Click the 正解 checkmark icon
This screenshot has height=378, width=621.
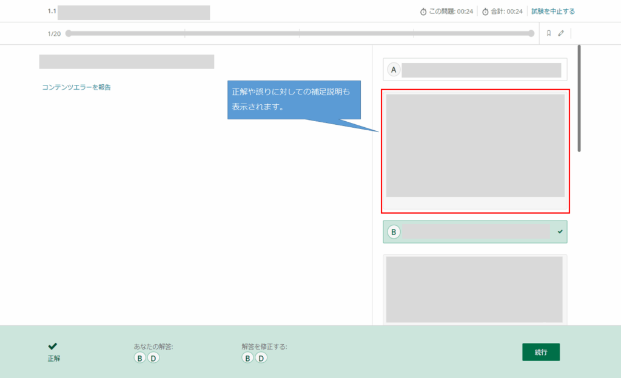pyautogui.click(x=53, y=346)
